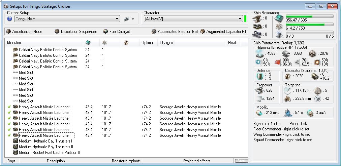This screenshot has width=341, height=166.
Task: Click the capacitor capacity icon showing 2070
Action: pos(288,76)
